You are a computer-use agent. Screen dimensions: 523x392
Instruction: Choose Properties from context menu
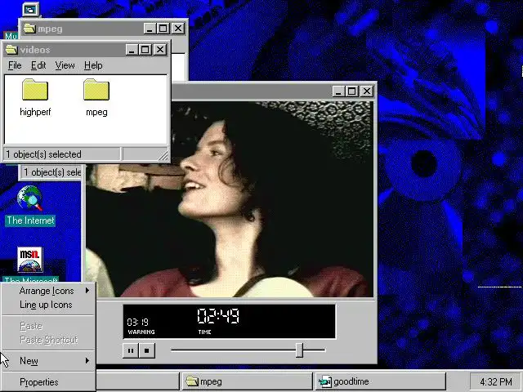tap(49, 382)
